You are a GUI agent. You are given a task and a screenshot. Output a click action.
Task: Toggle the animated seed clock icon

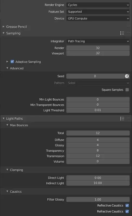pyautogui.click(x=127, y=76)
